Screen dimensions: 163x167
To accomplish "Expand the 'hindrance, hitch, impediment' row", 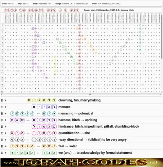I will click(x=6, y=127).
